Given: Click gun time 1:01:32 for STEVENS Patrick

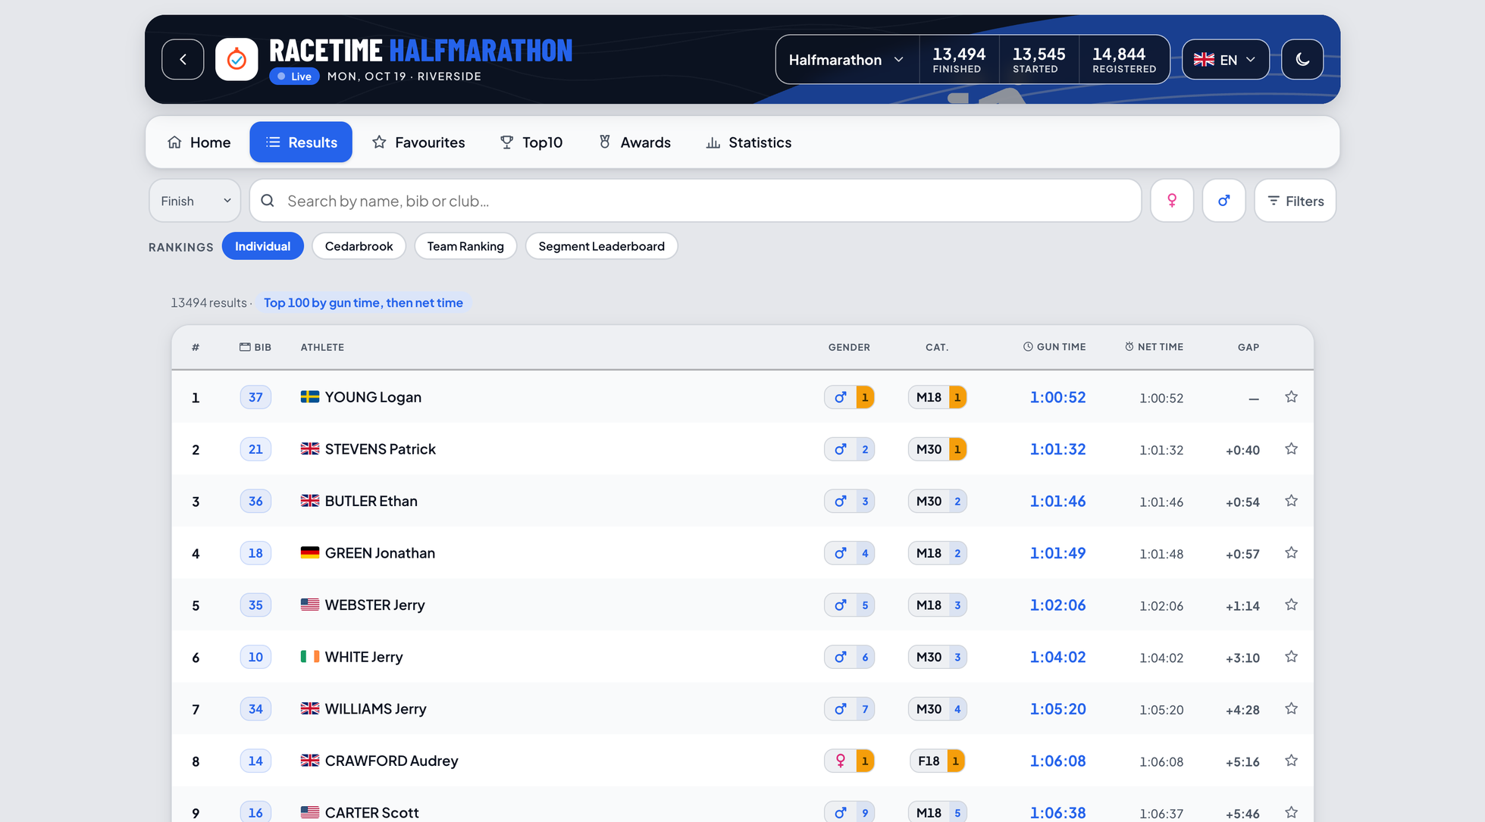Looking at the screenshot, I should [x=1057, y=449].
